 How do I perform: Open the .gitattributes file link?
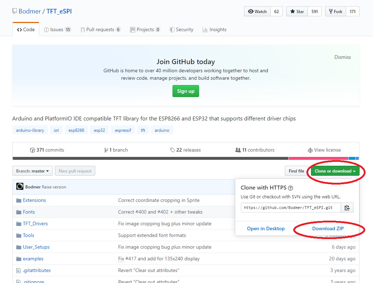coord(36,270)
